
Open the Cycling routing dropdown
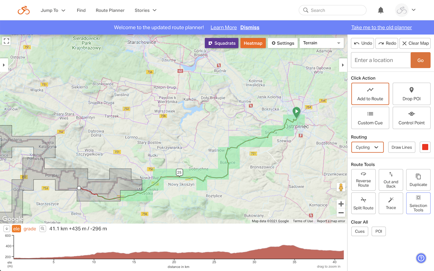click(368, 147)
